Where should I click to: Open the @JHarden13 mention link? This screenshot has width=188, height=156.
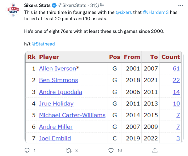tap(156, 12)
